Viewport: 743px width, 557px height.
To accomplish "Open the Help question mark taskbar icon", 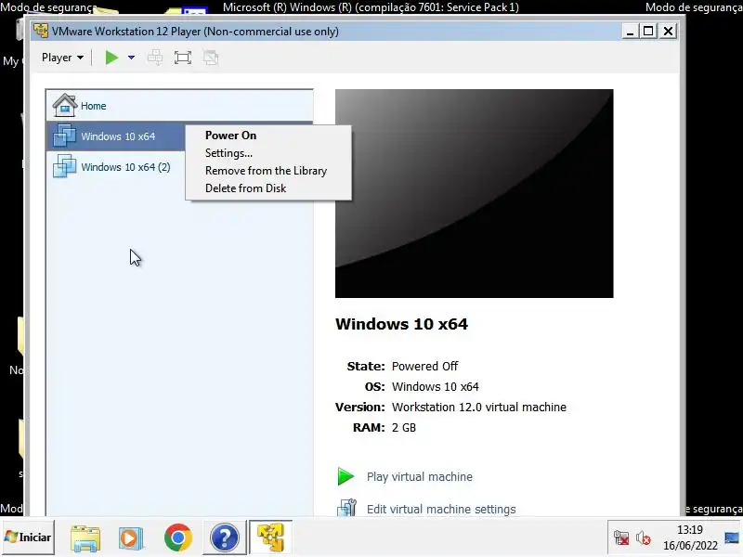I will [225, 538].
